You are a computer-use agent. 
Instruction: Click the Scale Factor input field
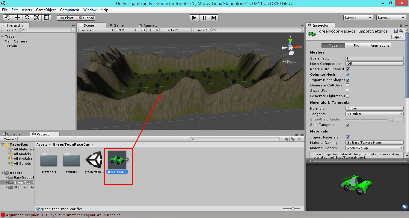click(x=375, y=58)
